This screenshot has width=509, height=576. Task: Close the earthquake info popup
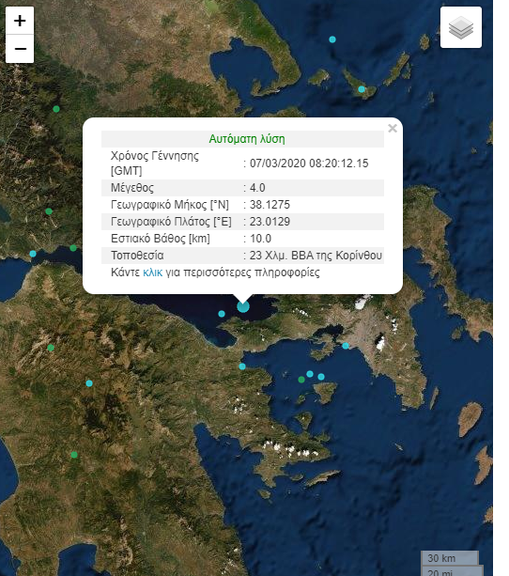pyautogui.click(x=393, y=128)
